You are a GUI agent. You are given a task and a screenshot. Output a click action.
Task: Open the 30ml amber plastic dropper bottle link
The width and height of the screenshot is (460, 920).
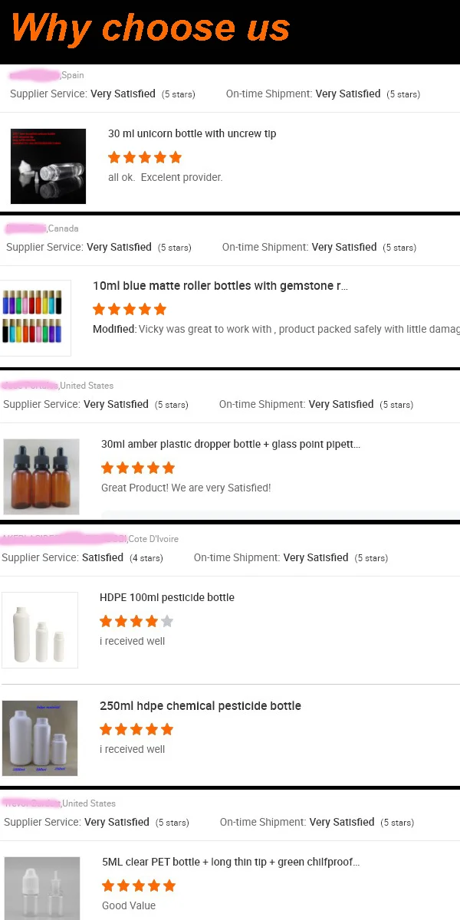230,444
